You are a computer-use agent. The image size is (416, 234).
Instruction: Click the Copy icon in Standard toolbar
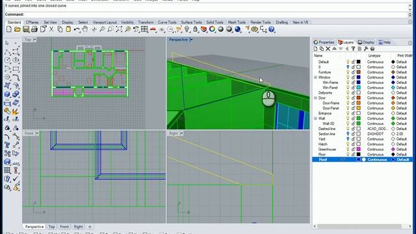(x=60, y=29)
